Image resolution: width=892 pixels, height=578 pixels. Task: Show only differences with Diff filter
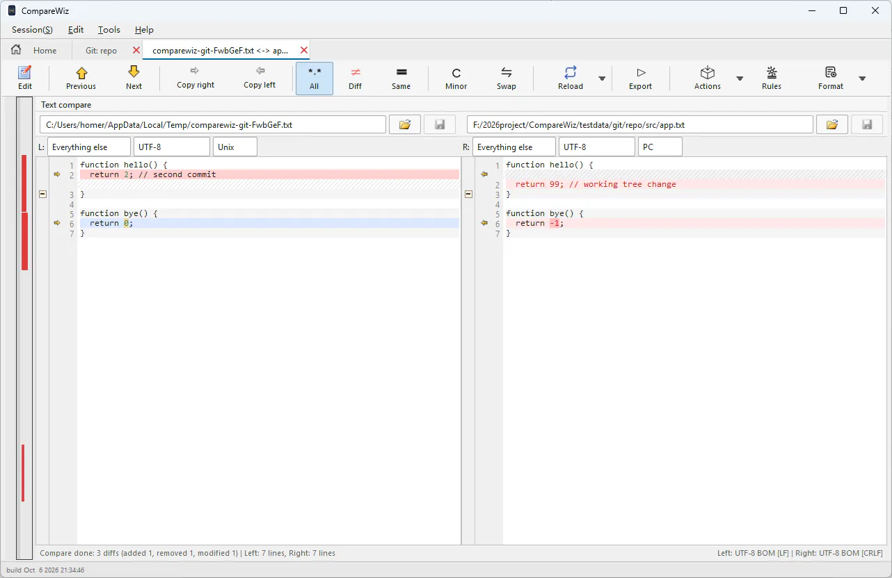click(x=356, y=78)
